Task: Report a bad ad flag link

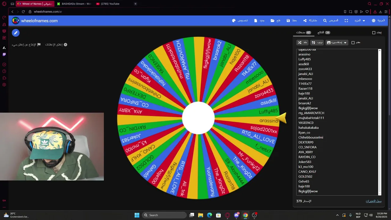Action: pyautogui.click(x=26, y=45)
